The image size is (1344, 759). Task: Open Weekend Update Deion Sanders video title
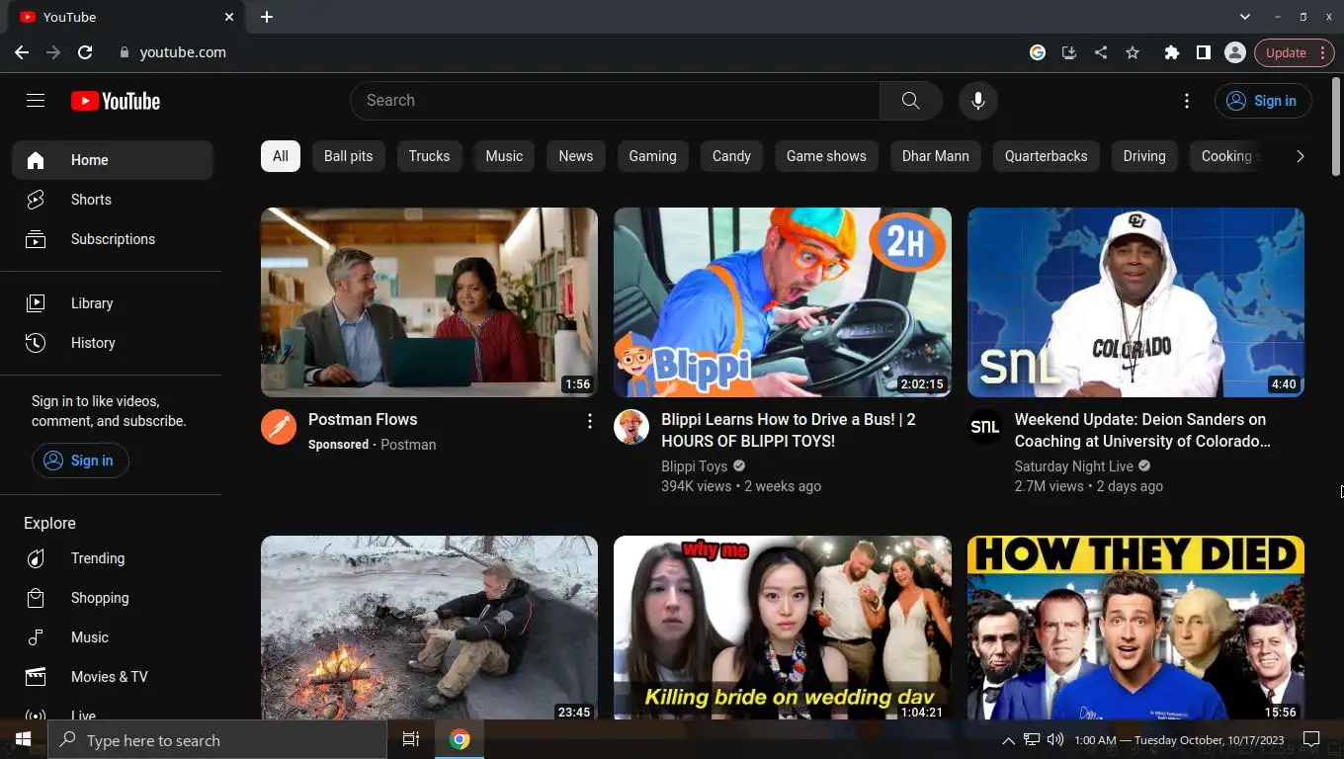(1142, 430)
